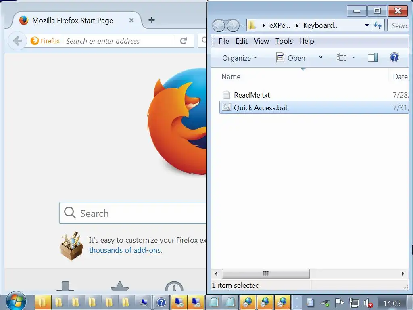Click the magnifier icon in the start page search box
Image resolution: width=413 pixels, height=310 pixels.
click(x=70, y=212)
